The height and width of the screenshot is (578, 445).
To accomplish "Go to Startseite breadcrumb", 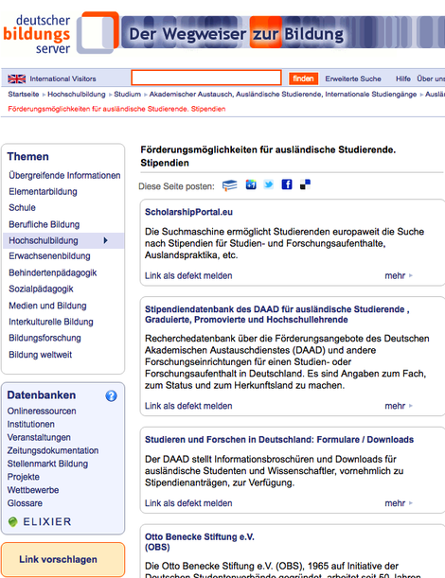I will (24, 94).
